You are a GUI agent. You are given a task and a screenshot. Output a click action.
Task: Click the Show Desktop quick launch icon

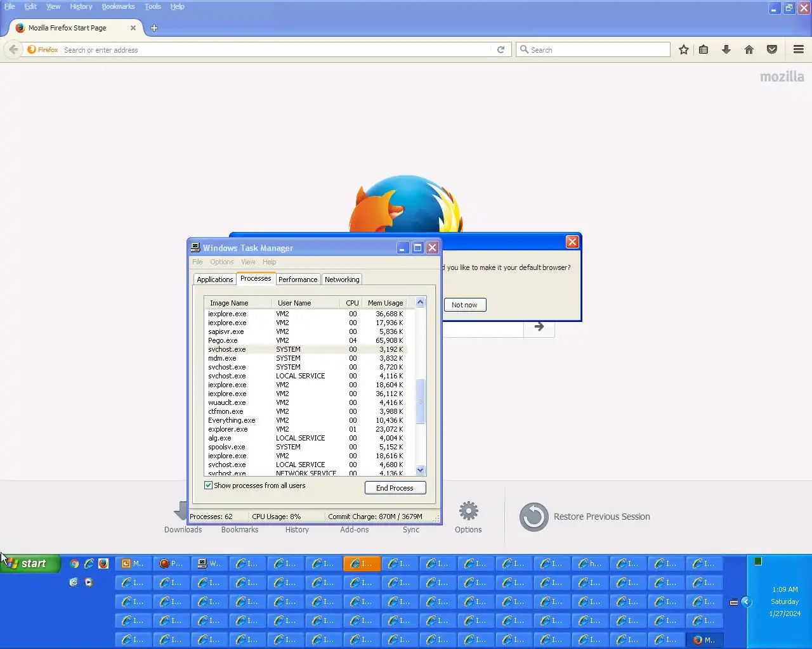pyautogui.click(x=74, y=582)
